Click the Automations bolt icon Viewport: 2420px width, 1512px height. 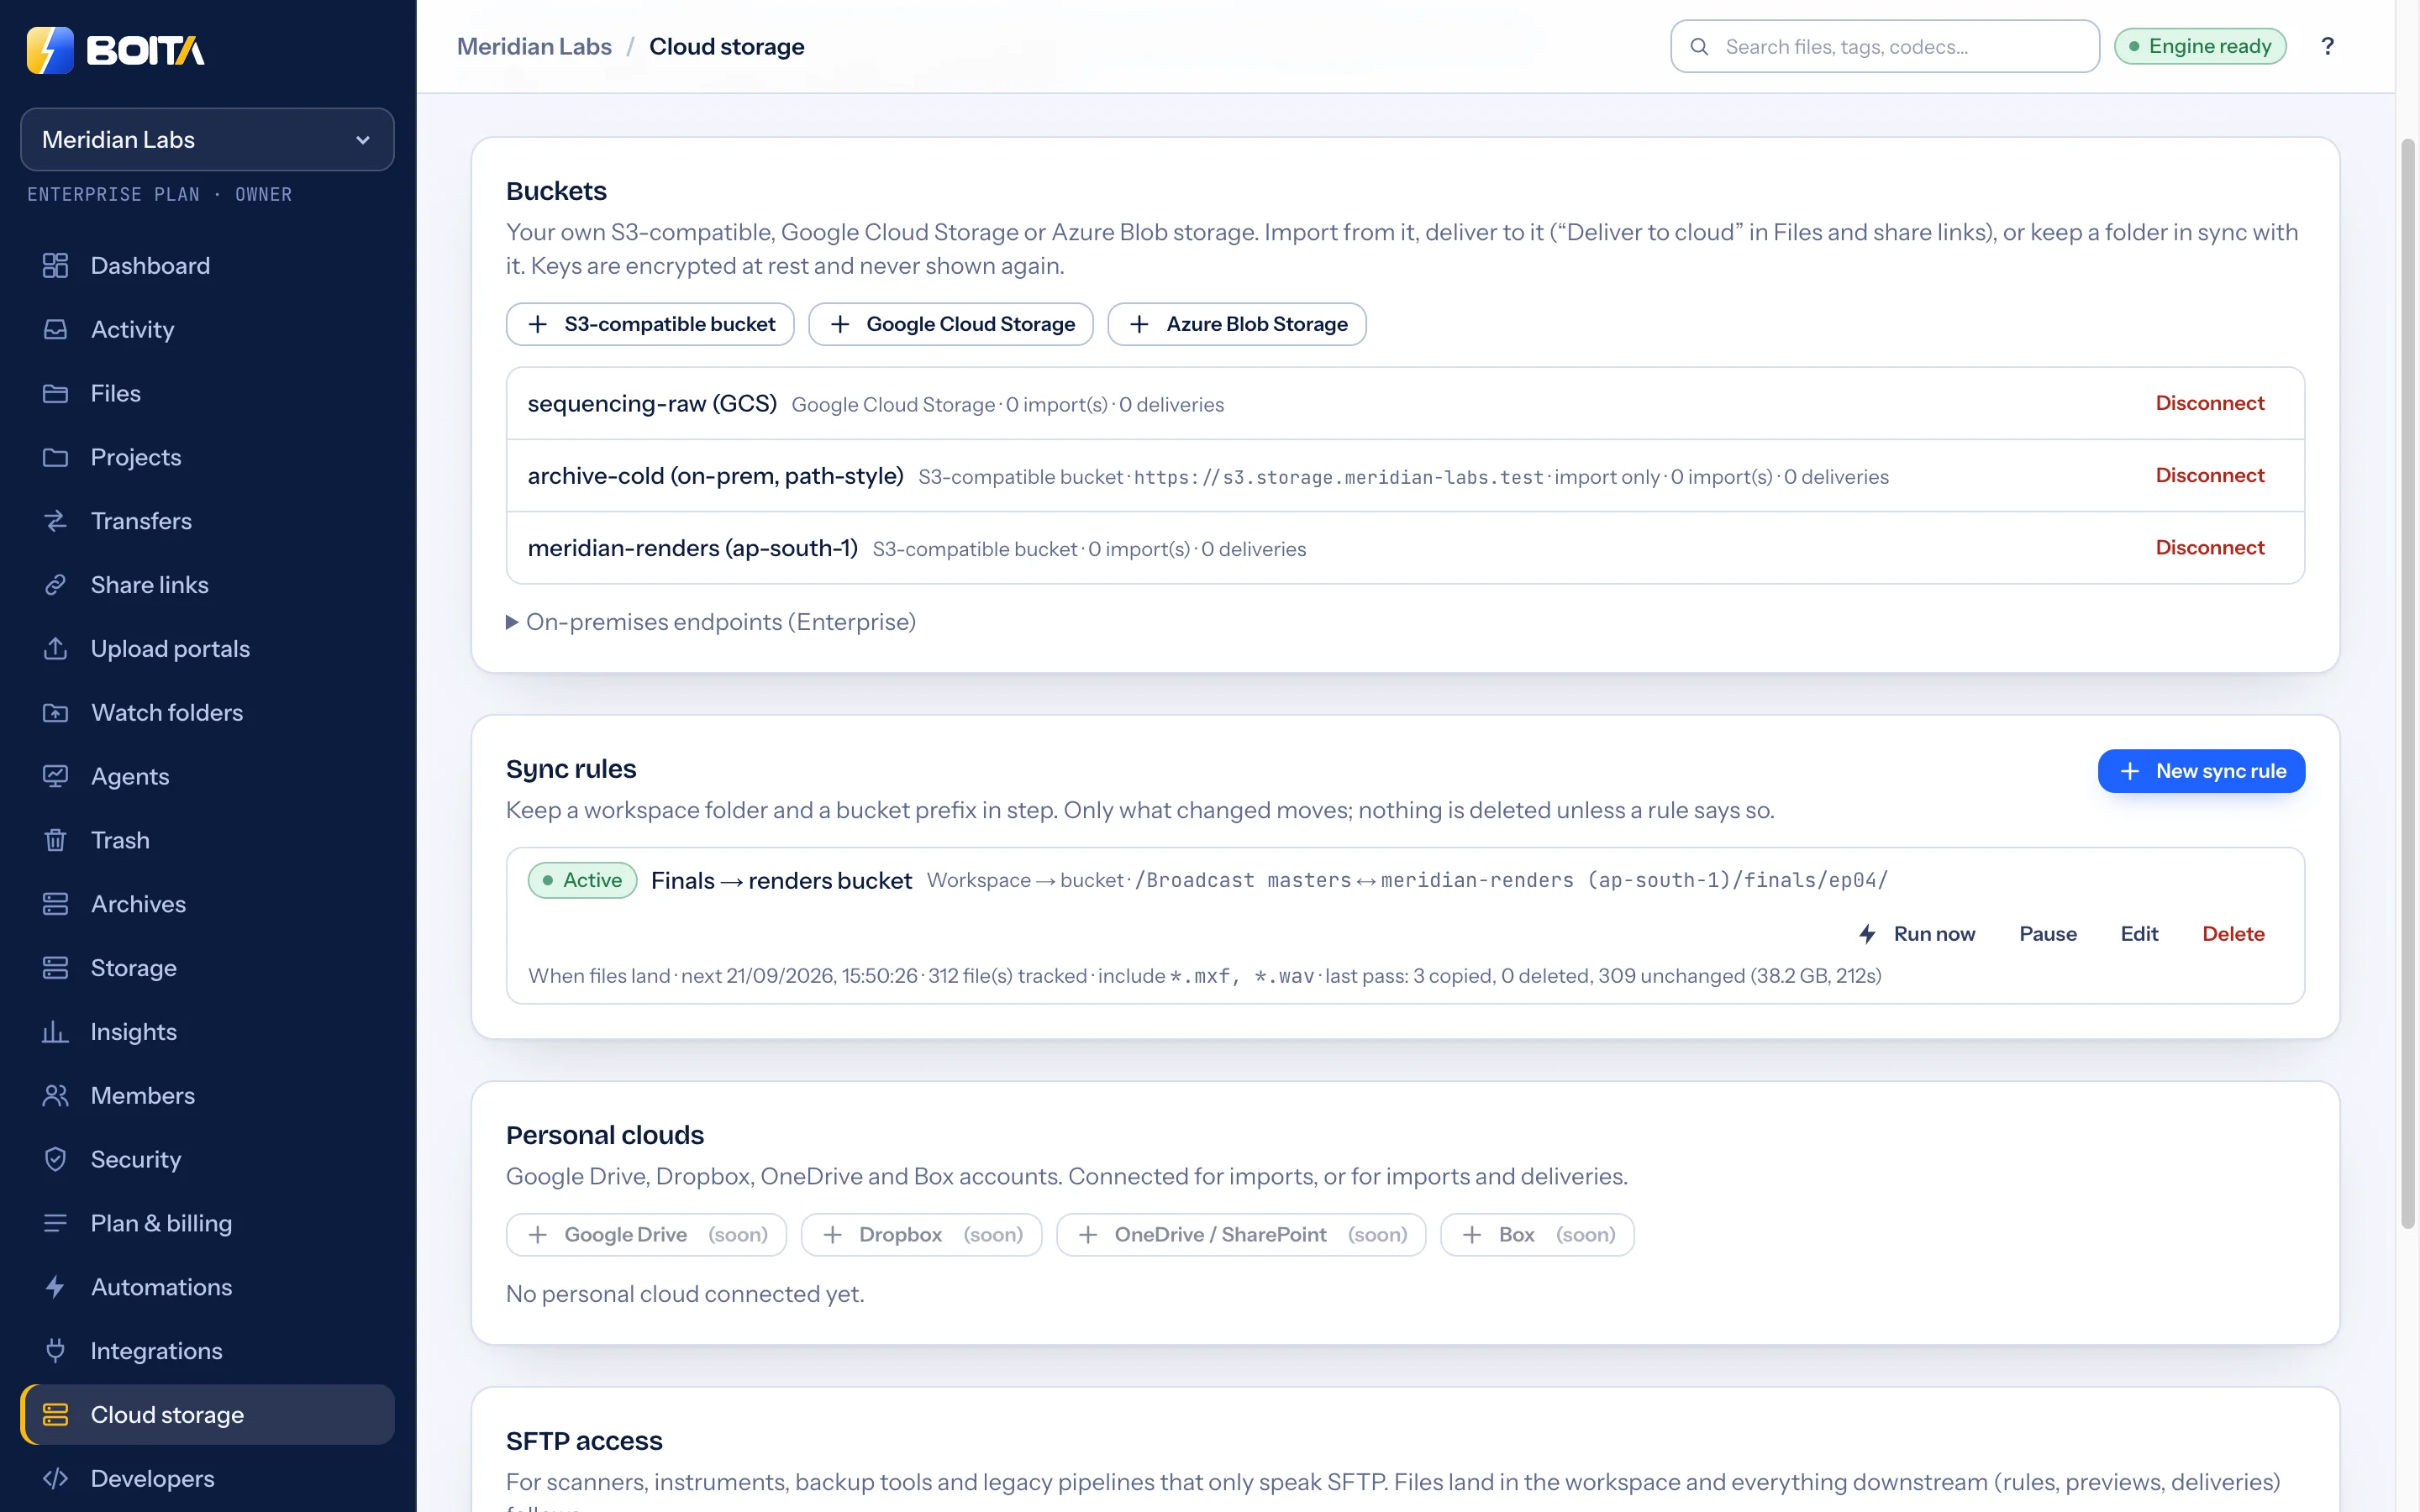[55, 1287]
